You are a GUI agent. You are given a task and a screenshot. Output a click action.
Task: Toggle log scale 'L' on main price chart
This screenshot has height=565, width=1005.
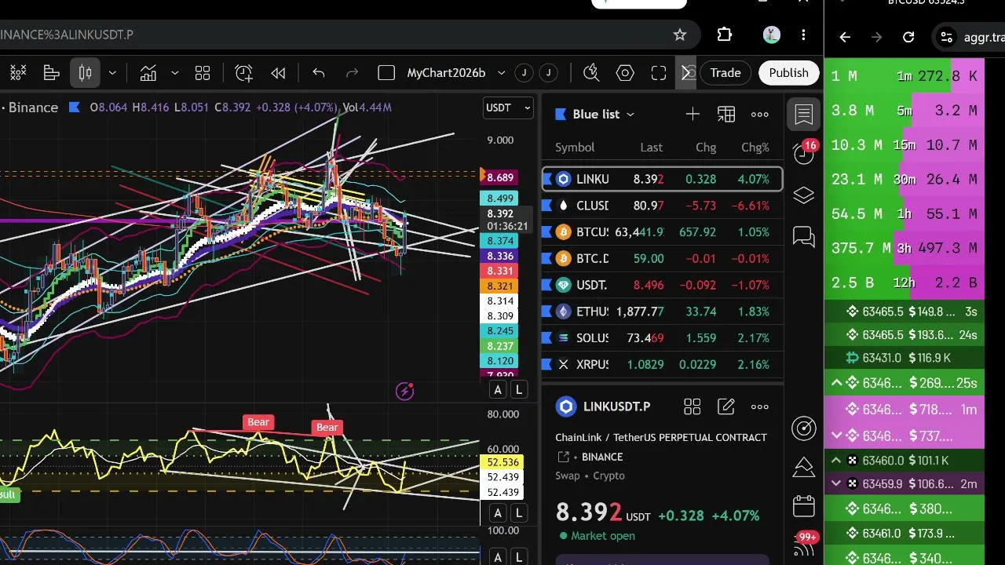click(x=519, y=390)
